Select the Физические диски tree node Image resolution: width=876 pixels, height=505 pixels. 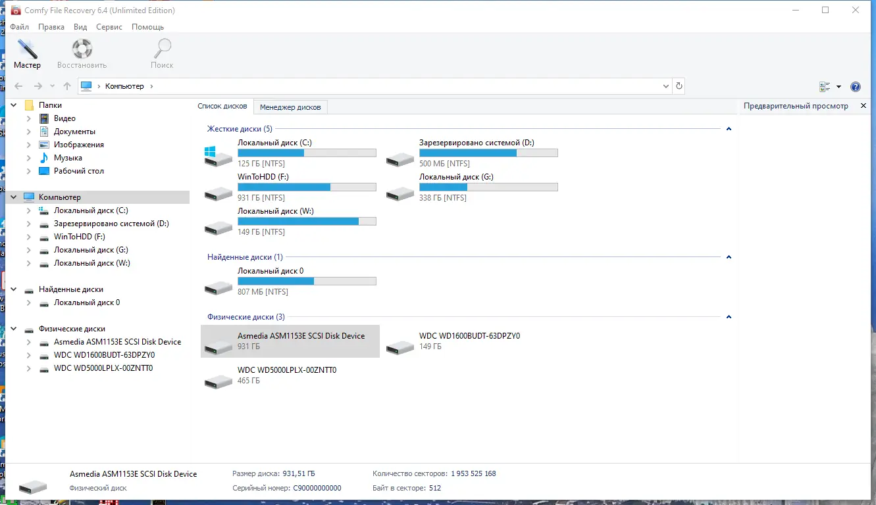(x=72, y=329)
